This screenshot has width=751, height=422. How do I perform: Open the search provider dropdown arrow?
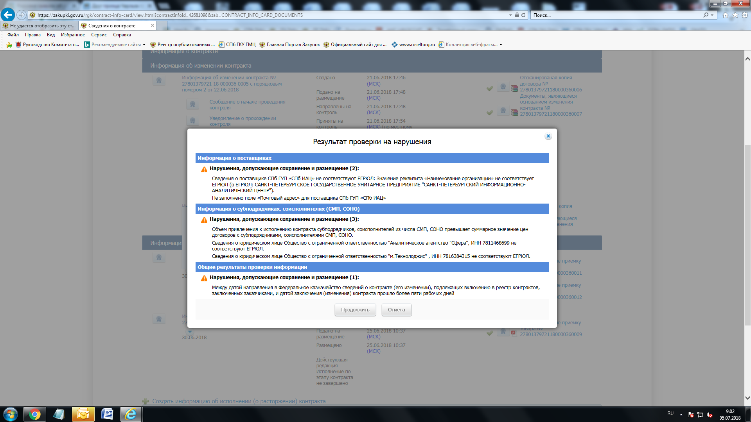pos(712,15)
